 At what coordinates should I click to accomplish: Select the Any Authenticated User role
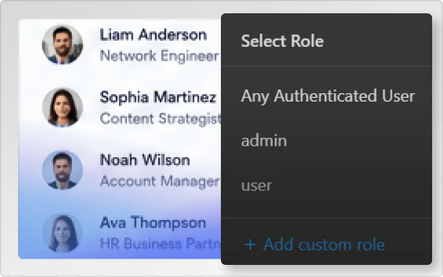[328, 96]
